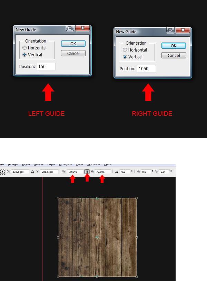Click the middle-left transform handle
207x281 pixels.
pyautogui.click(x=58, y=237)
